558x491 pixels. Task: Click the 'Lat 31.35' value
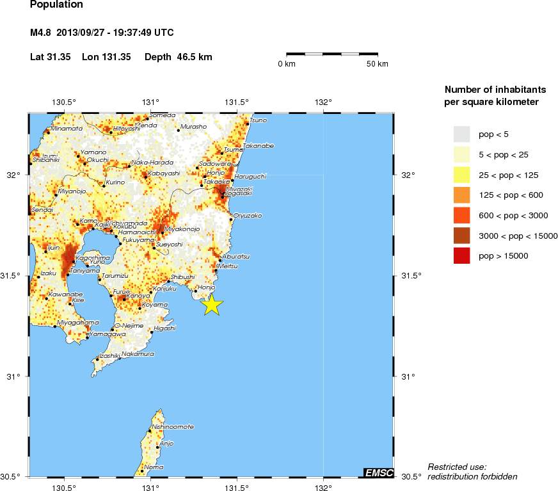(50, 57)
